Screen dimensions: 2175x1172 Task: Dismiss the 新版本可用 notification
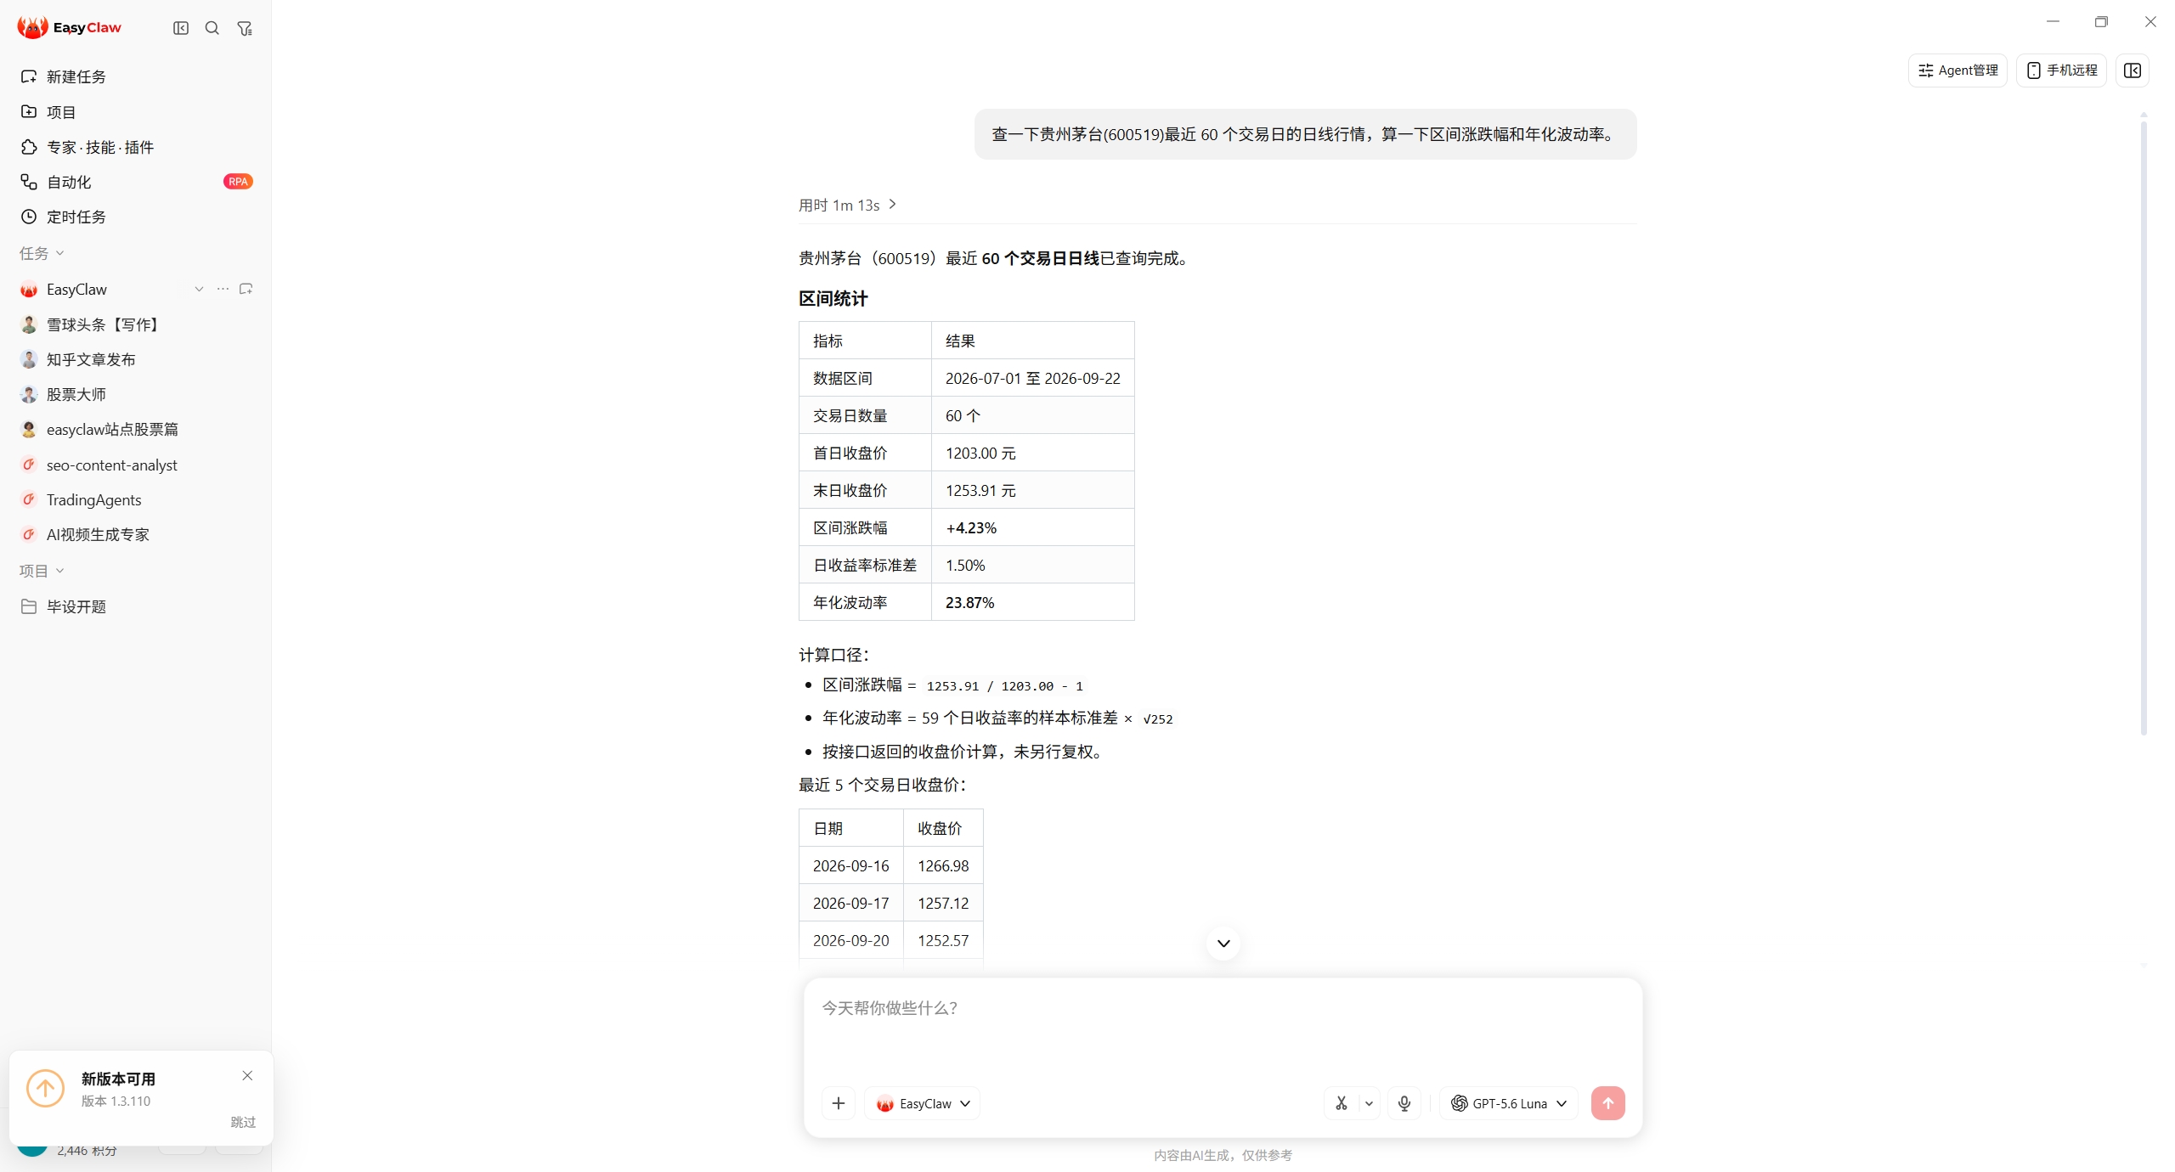tap(247, 1075)
